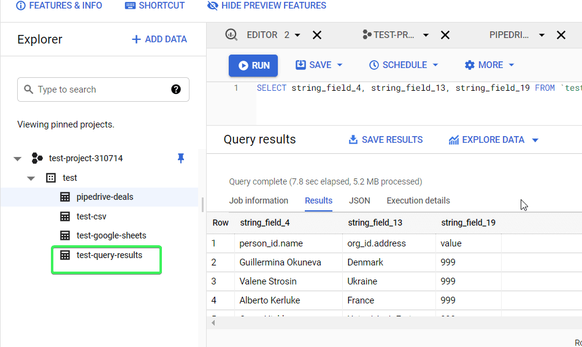Click the search help question mark icon
This screenshot has width=582, height=347.
(x=176, y=90)
